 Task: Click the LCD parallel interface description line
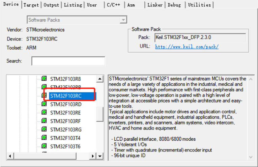coord(153,139)
